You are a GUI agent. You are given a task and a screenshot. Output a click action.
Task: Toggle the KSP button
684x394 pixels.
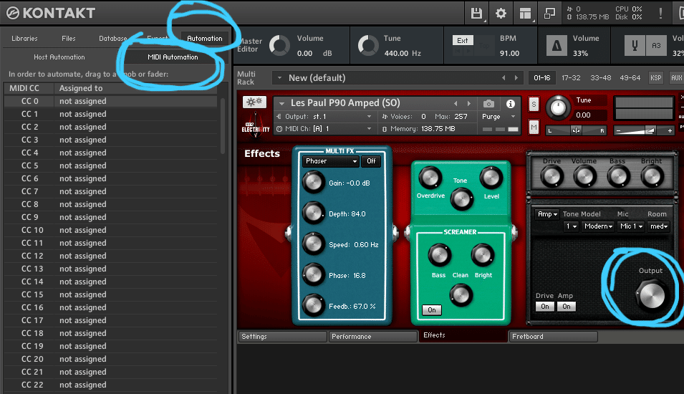click(655, 77)
